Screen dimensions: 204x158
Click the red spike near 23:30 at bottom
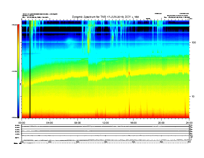click(x=185, y=107)
